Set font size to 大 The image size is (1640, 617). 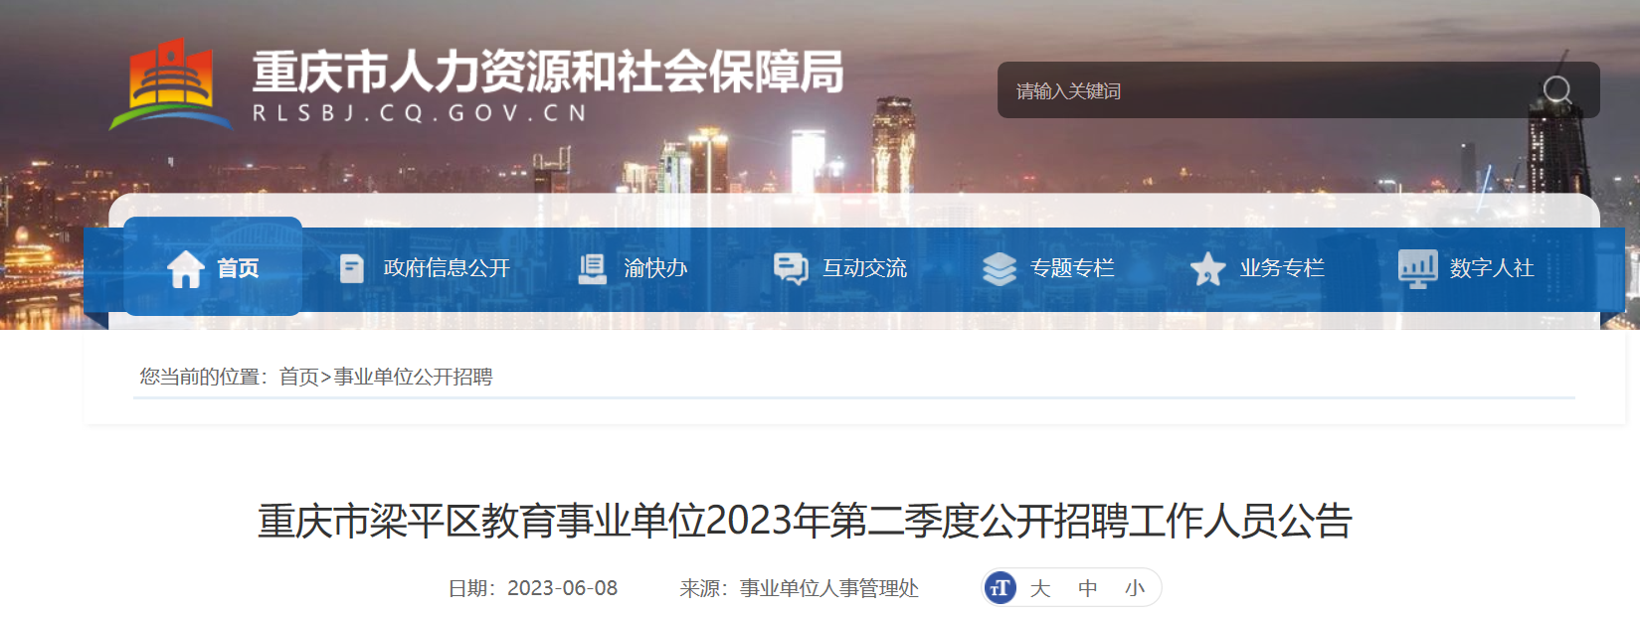tap(1040, 588)
